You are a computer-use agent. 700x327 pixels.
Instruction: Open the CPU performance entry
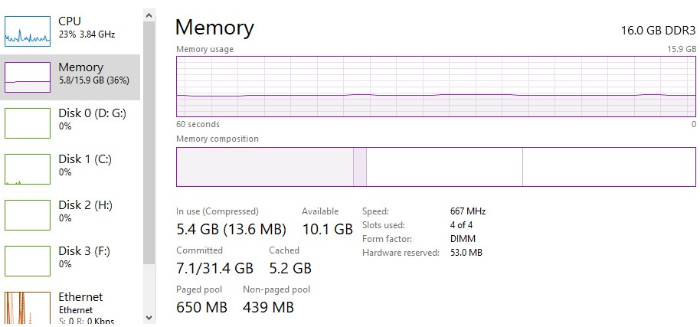70,21
